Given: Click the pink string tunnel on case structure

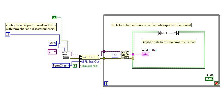Looking at the screenshot, I should tap(133, 54).
